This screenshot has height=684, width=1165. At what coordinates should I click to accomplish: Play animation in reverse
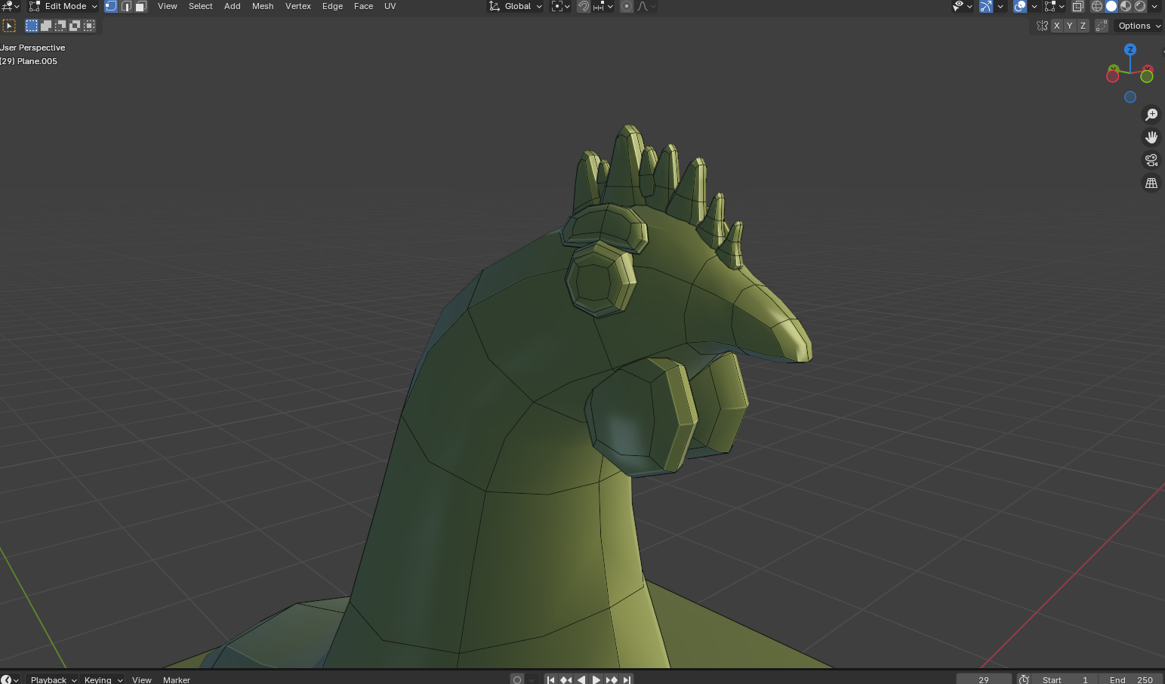click(x=581, y=679)
